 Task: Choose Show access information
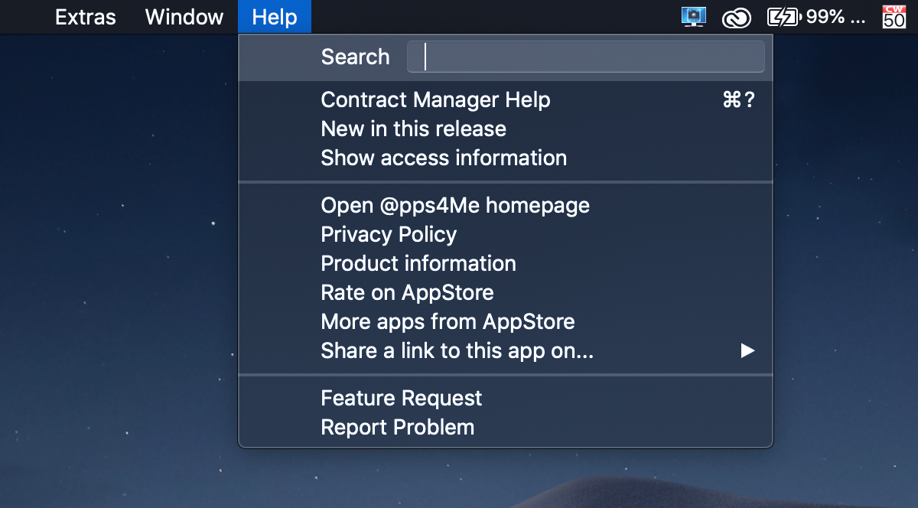pos(506,158)
